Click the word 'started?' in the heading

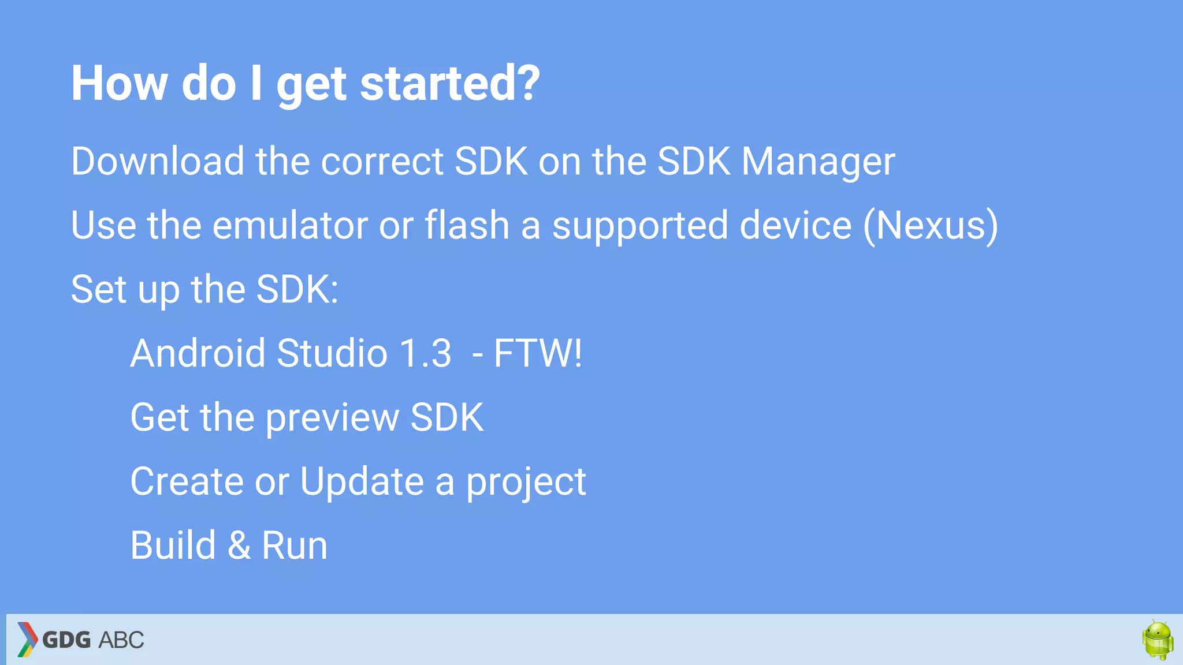click(x=450, y=84)
